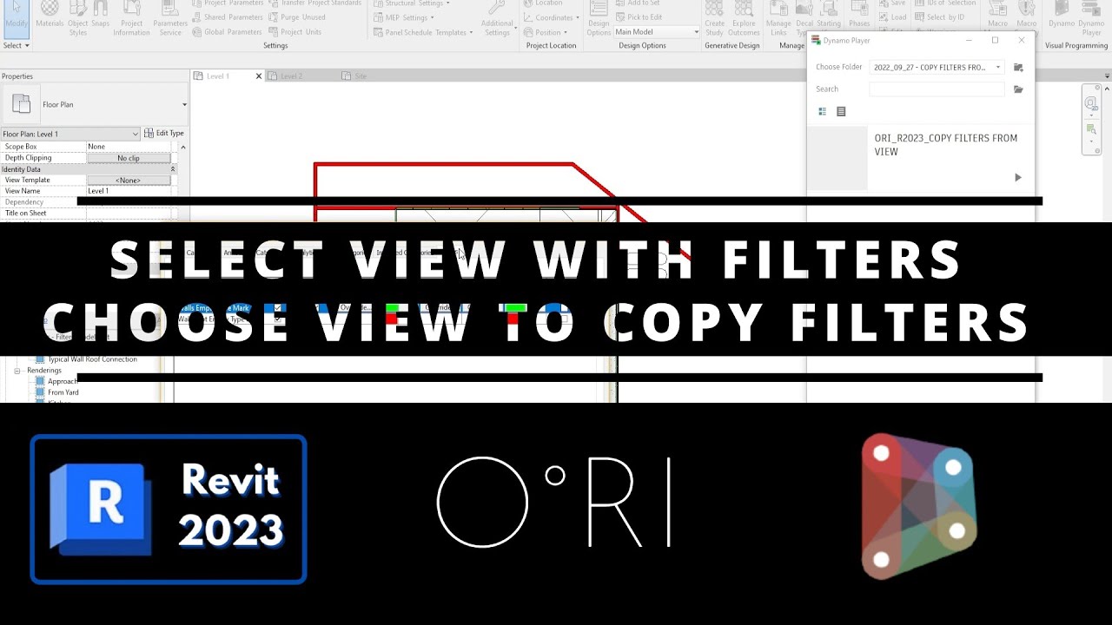Click Global Parameters

pyautogui.click(x=227, y=31)
